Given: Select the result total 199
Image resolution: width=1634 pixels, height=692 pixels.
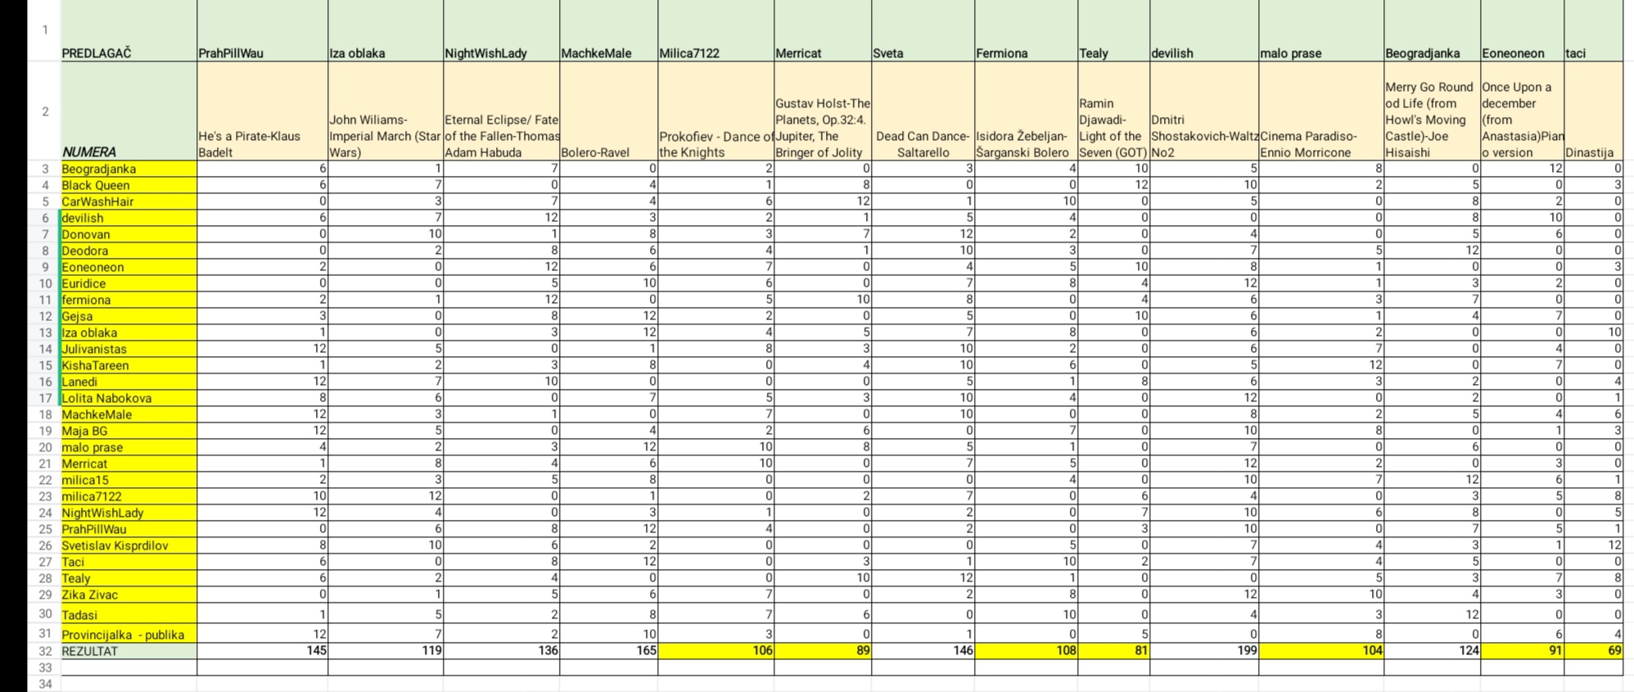Looking at the screenshot, I should 1204,651.
